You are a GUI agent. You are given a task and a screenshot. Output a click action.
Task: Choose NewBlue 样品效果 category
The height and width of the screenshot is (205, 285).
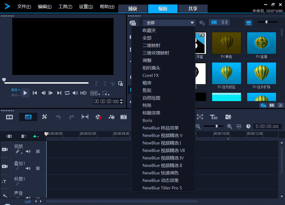point(163,128)
